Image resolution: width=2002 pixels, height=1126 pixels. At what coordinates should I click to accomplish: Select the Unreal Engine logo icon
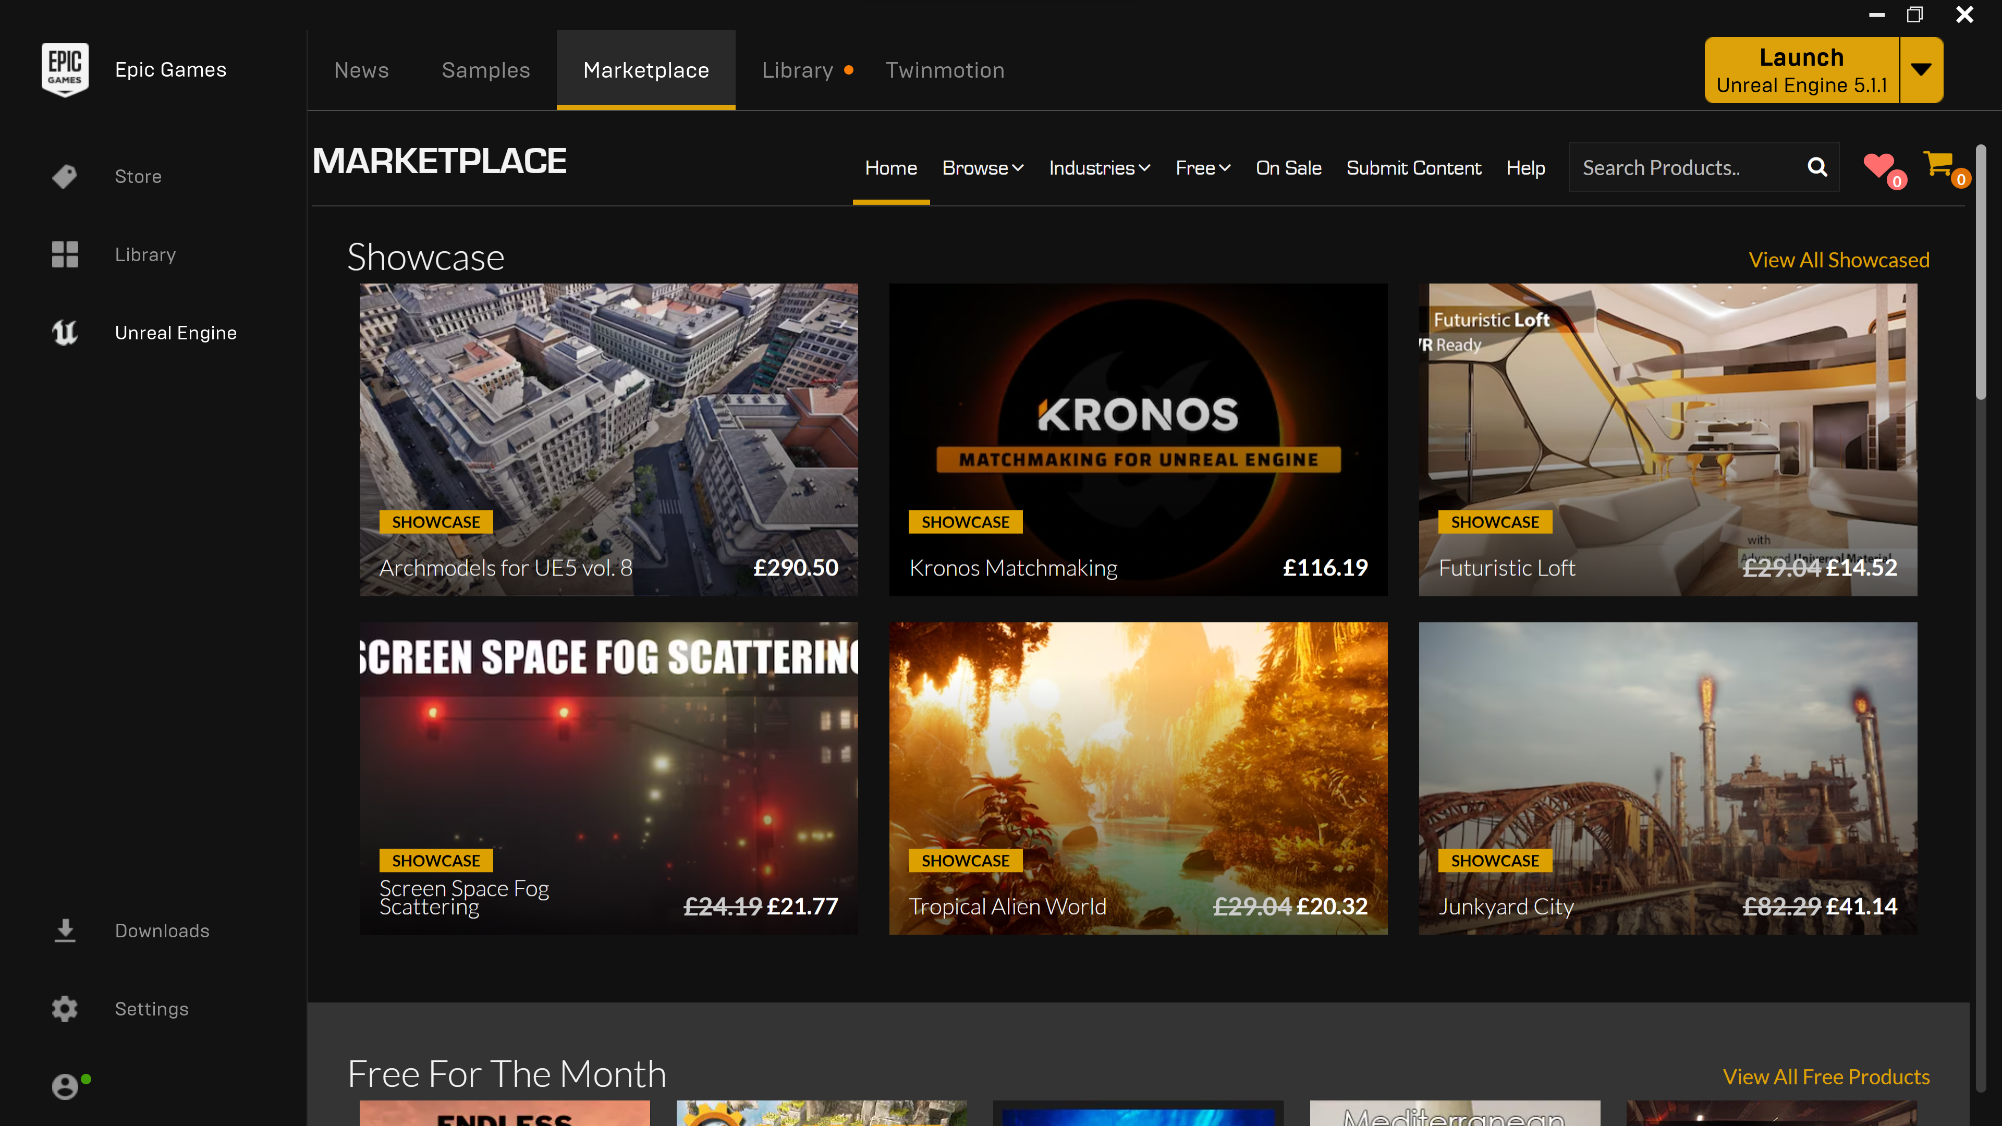65,333
